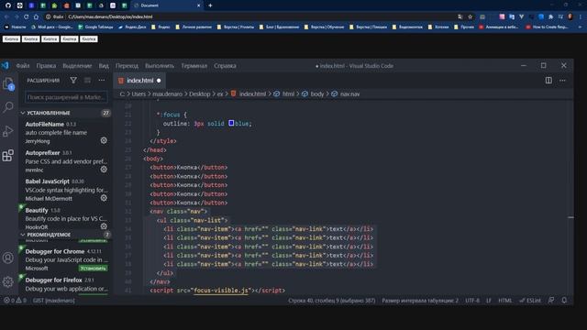The height and width of the screenshot is (330, 587).
Task: Open the body breadcrumb dropdown
Action: [317, 93]
